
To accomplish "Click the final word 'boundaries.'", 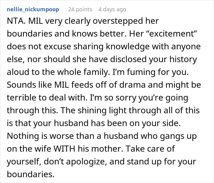I will [x=31, y=174].
